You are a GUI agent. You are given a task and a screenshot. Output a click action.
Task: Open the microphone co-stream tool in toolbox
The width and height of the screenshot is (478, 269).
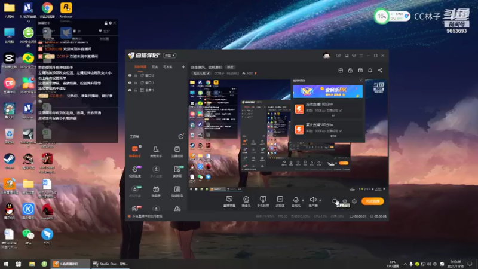[135, 172]
